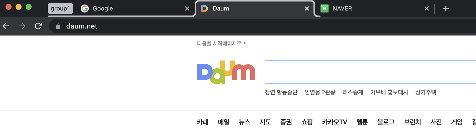Open the 지도 service menu

click(x=265, y=122)
